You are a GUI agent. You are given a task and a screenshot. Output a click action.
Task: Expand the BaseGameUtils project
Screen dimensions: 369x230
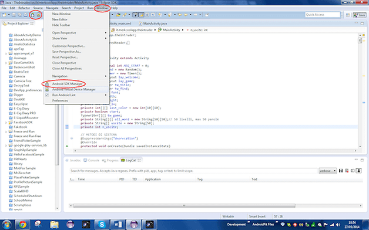[6, 63]
